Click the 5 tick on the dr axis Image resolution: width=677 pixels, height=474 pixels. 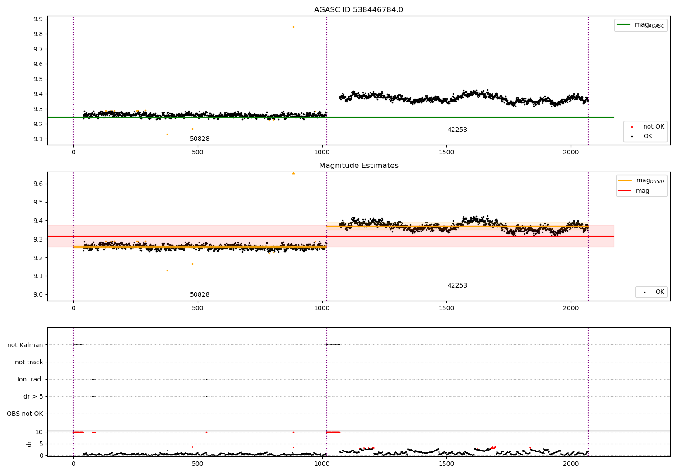pyautogui.click(x=41, y=444)
